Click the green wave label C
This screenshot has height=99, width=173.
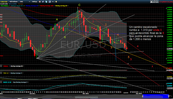[x=79, y=5]
